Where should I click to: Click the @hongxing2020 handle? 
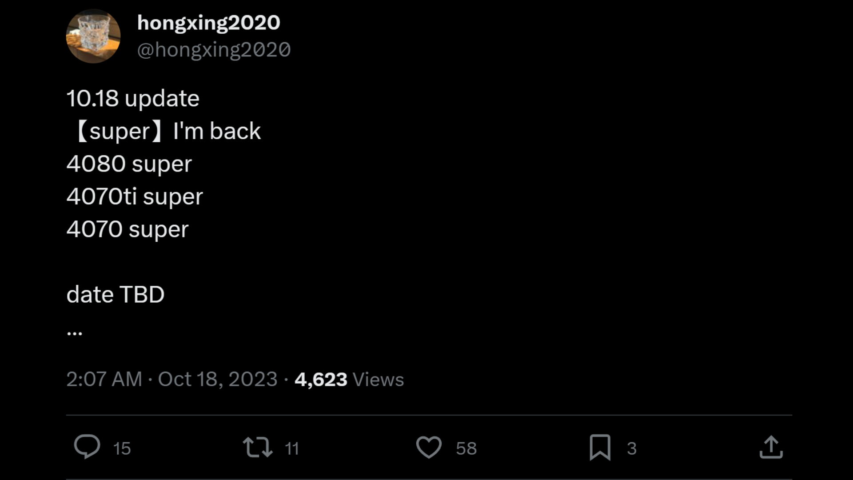click(x=214, y=50)
